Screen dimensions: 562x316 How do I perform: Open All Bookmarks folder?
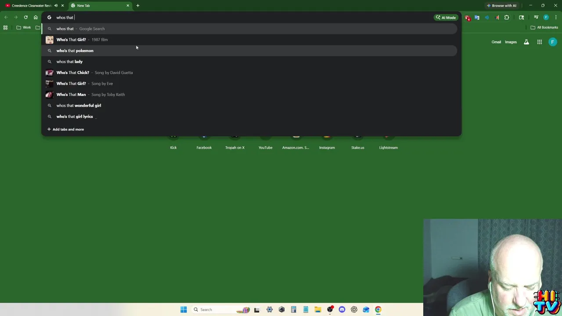(544, 28)
